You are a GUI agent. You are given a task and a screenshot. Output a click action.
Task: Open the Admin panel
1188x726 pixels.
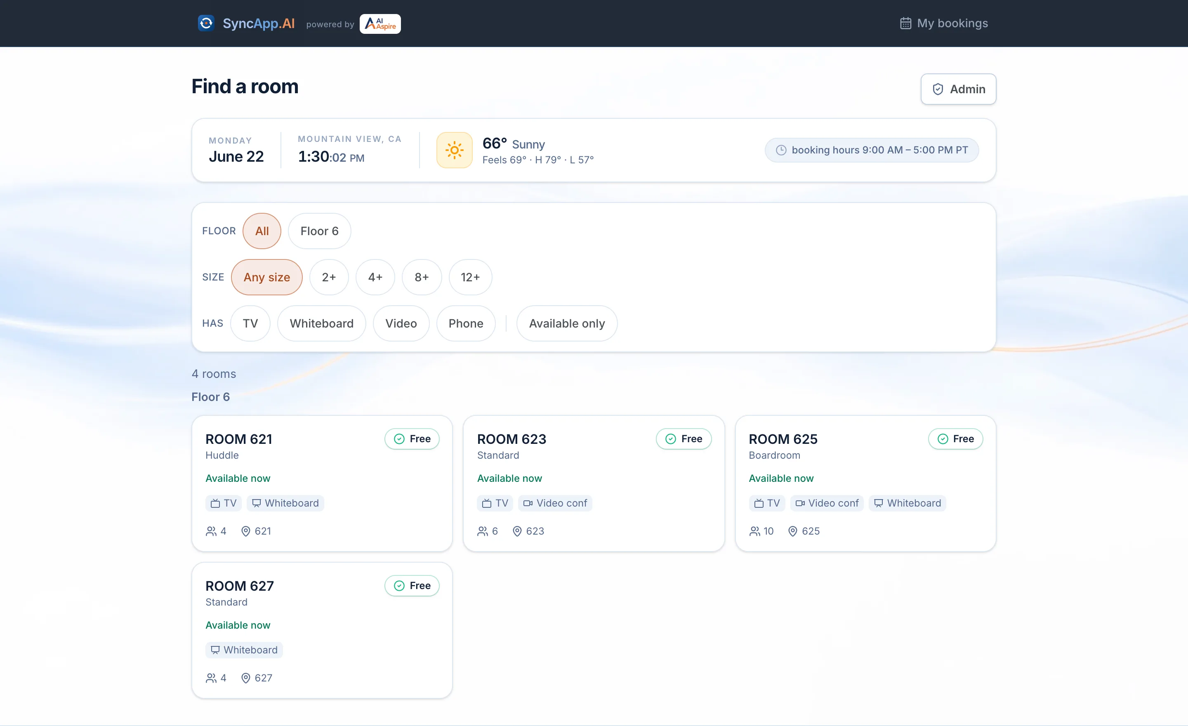click(958, 89)
